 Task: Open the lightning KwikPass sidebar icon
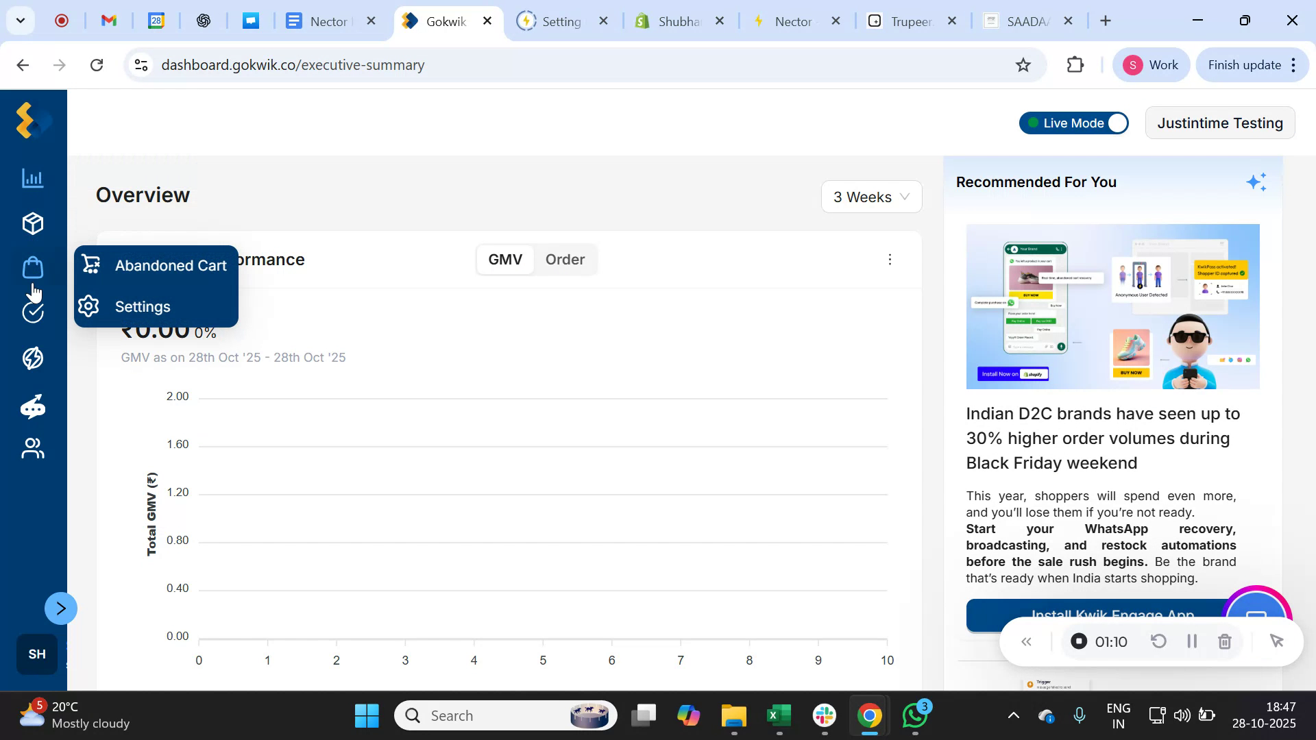point(32,358)
